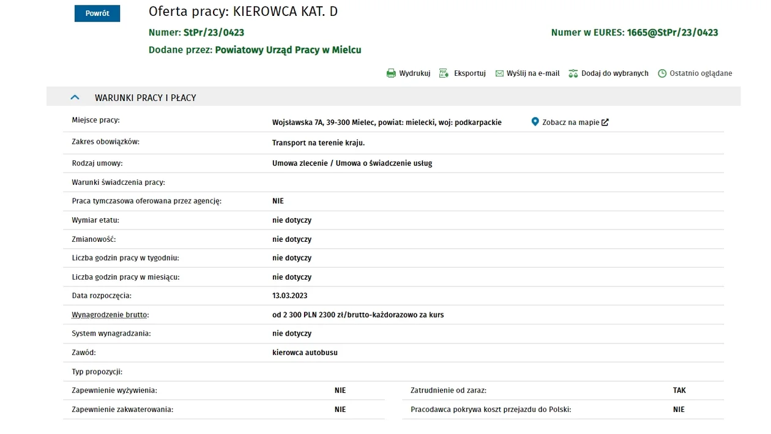The image size is (771, 434).
Task: Open Ostatnio oglądane list
Action: 701,73
